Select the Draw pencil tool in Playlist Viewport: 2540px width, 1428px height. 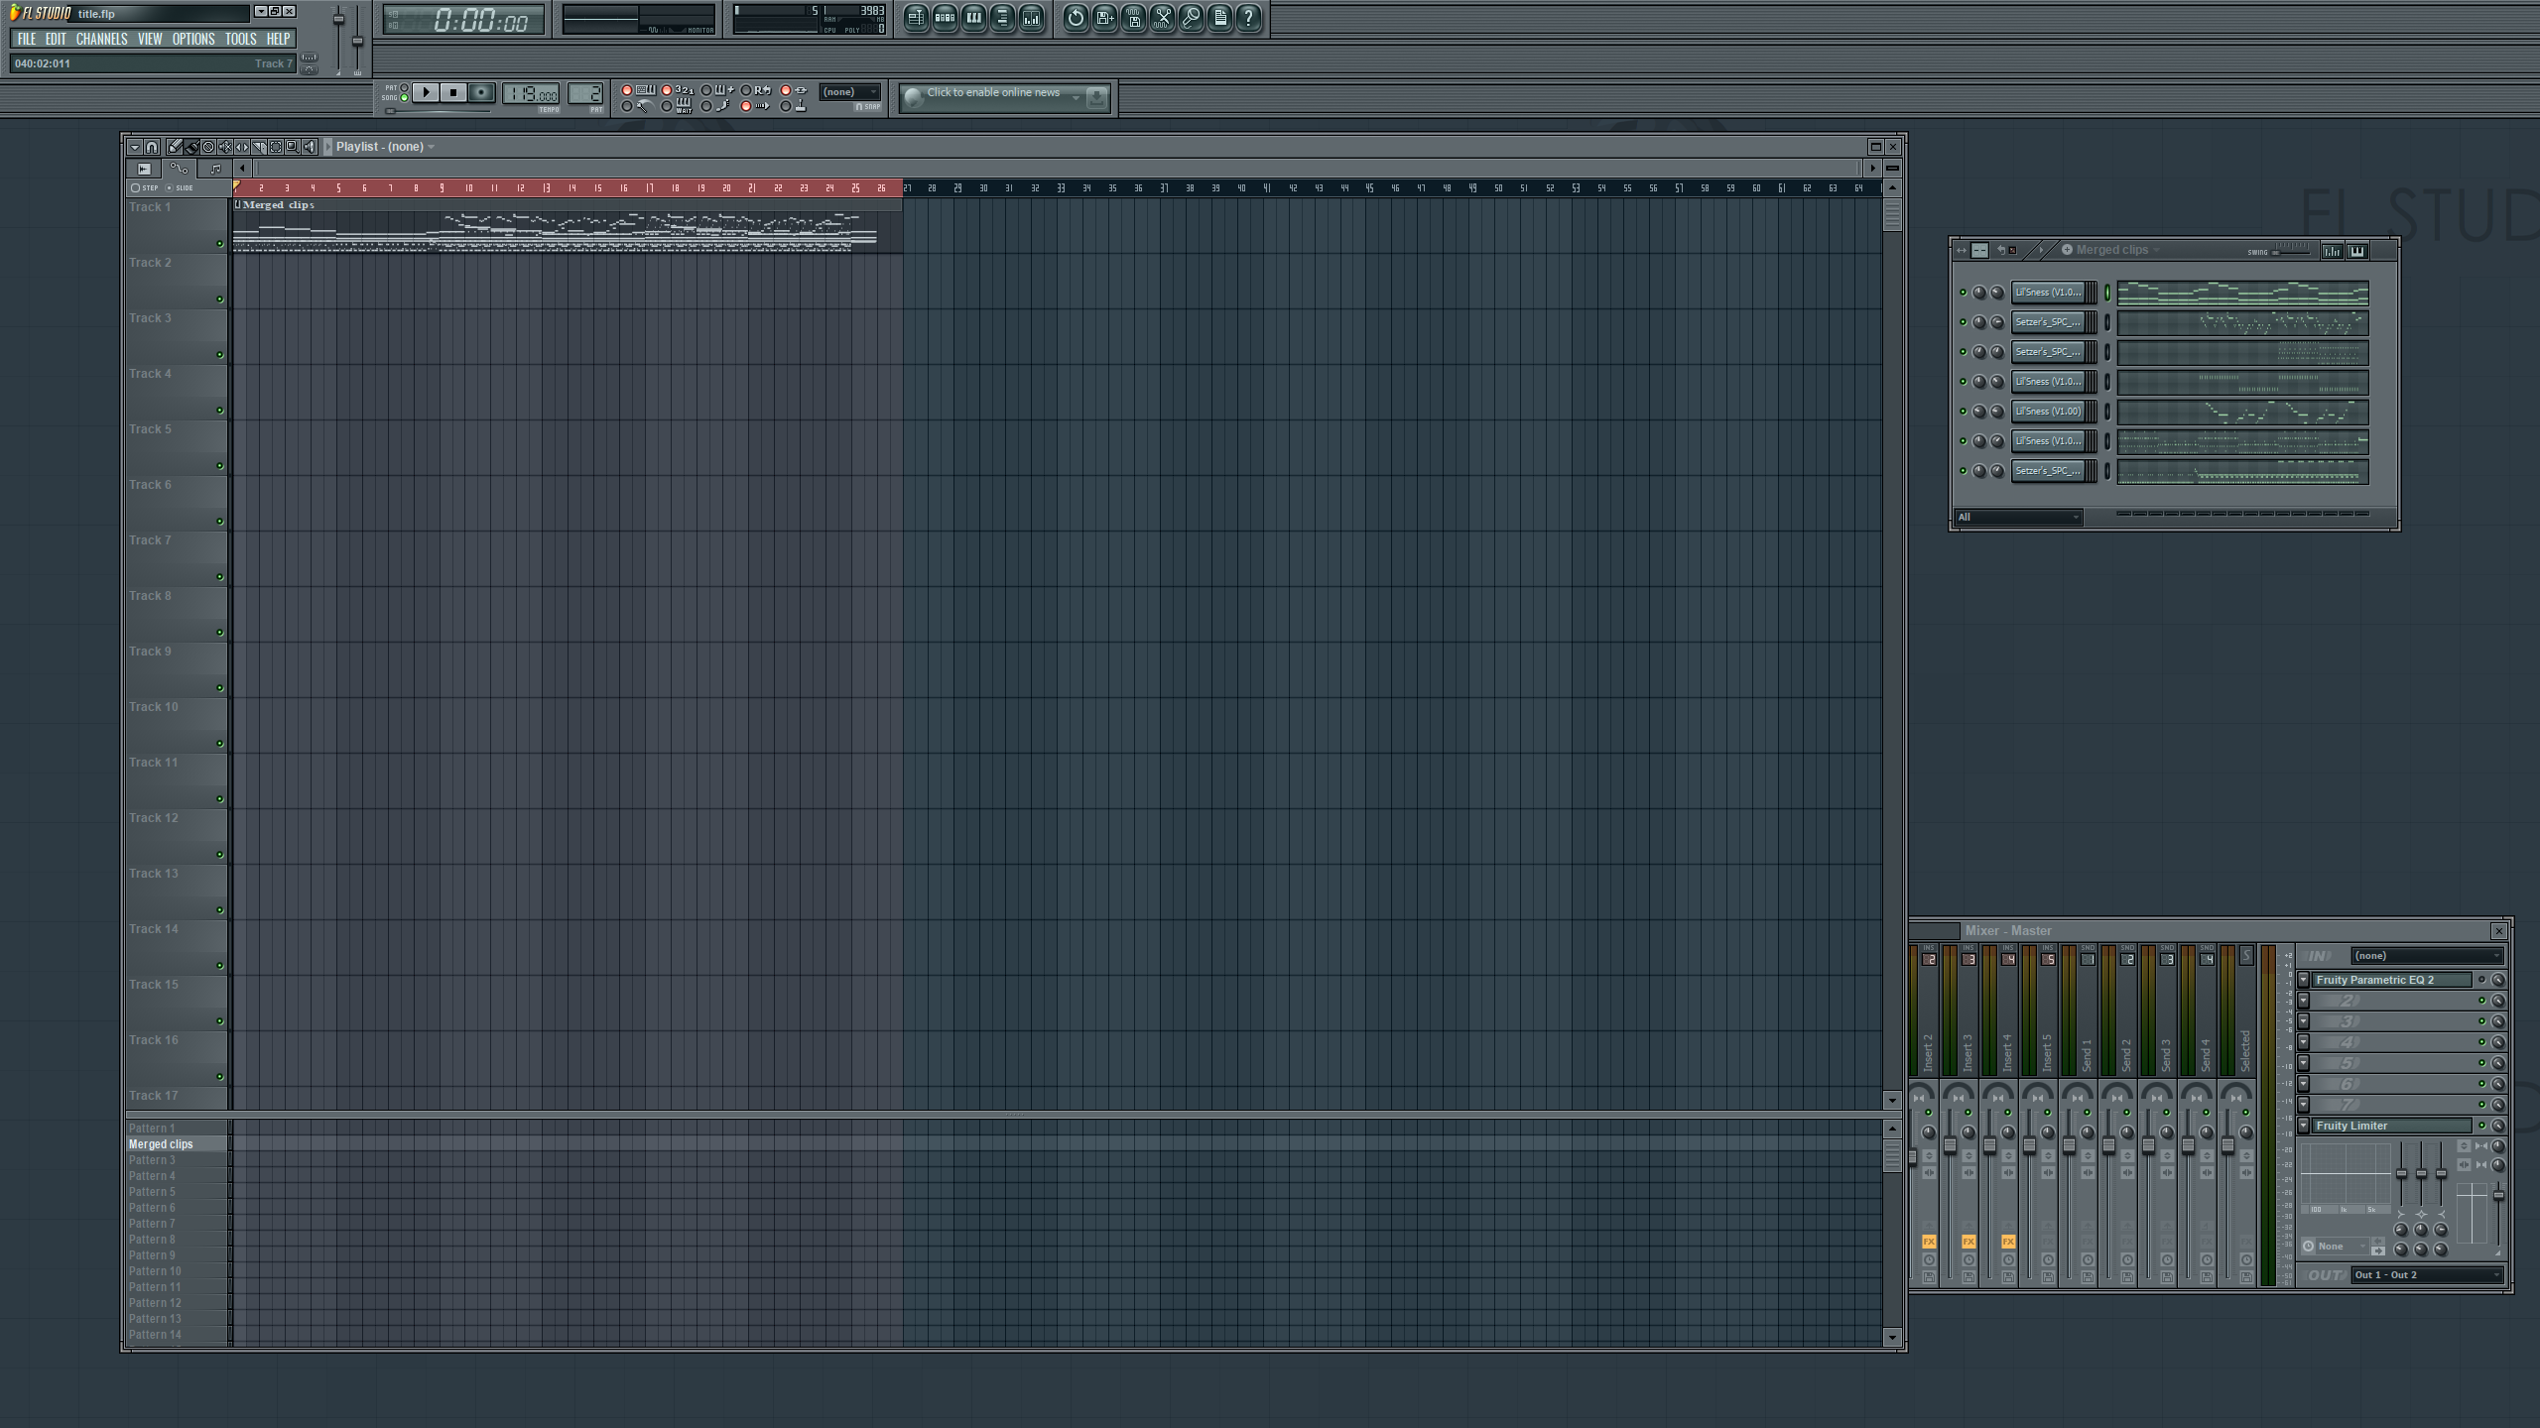point(176,147)
